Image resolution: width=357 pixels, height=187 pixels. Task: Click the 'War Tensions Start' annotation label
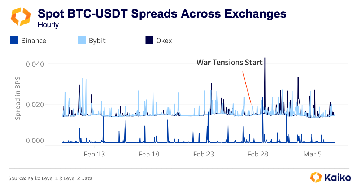(x=229, y=62)
